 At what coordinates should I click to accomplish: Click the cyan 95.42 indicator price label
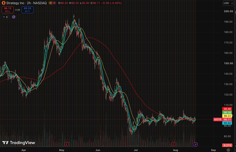tap(227, 123)
